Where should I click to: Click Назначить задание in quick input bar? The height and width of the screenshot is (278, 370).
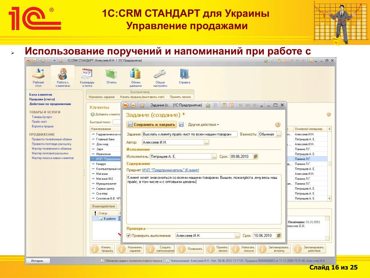(x=102, y=97)
